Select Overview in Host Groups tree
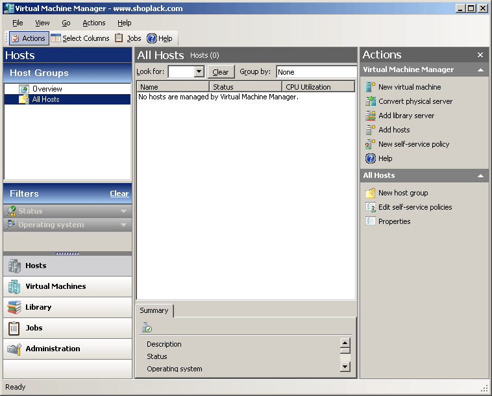Viewport: 492px width, 396px height. click(47, 89)
